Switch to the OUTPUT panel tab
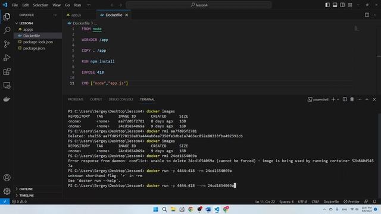 96,99
